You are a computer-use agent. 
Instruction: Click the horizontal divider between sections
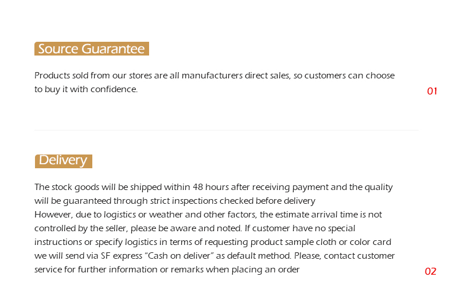[x=226, y=130]
